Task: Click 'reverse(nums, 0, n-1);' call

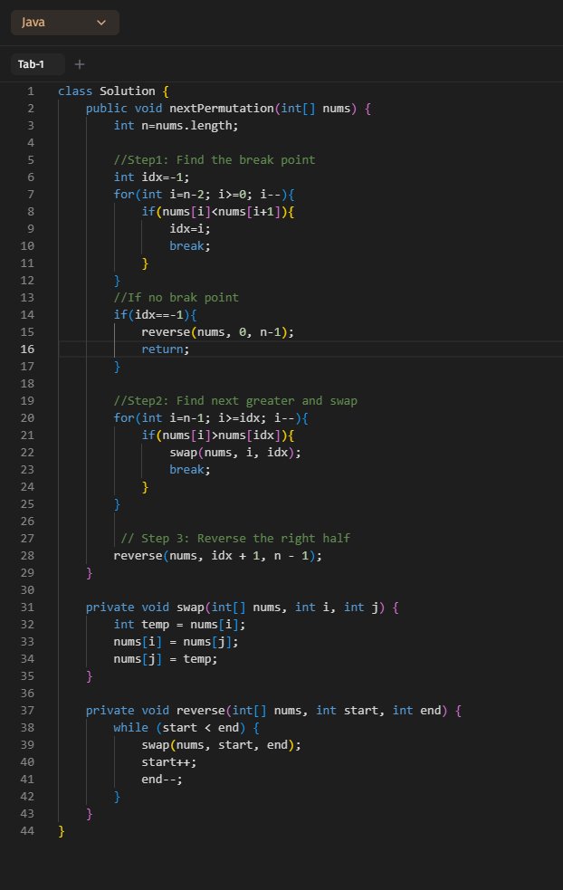Action: coord(218,331)
